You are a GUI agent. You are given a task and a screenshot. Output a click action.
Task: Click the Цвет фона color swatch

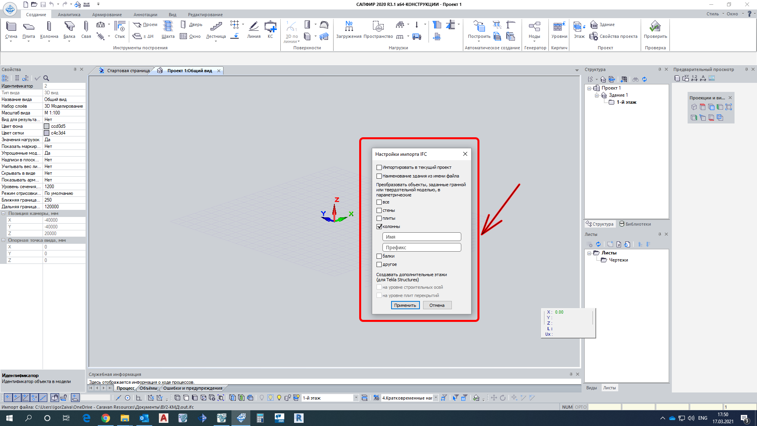point(47,126)
